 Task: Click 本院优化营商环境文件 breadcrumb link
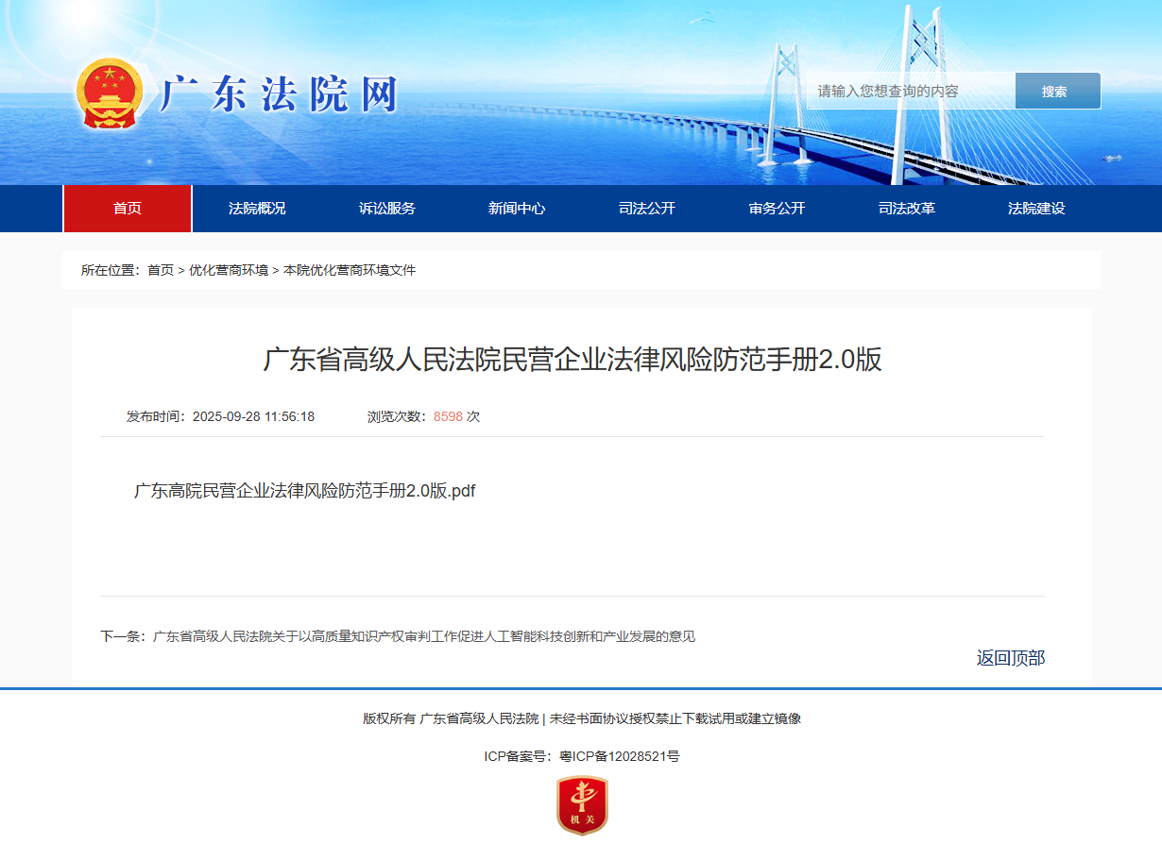pos(350,270)
